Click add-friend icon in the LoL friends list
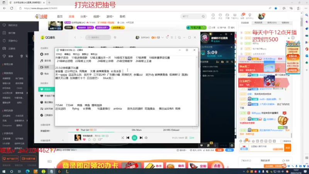309x174 pixels. tap(217, 62)
